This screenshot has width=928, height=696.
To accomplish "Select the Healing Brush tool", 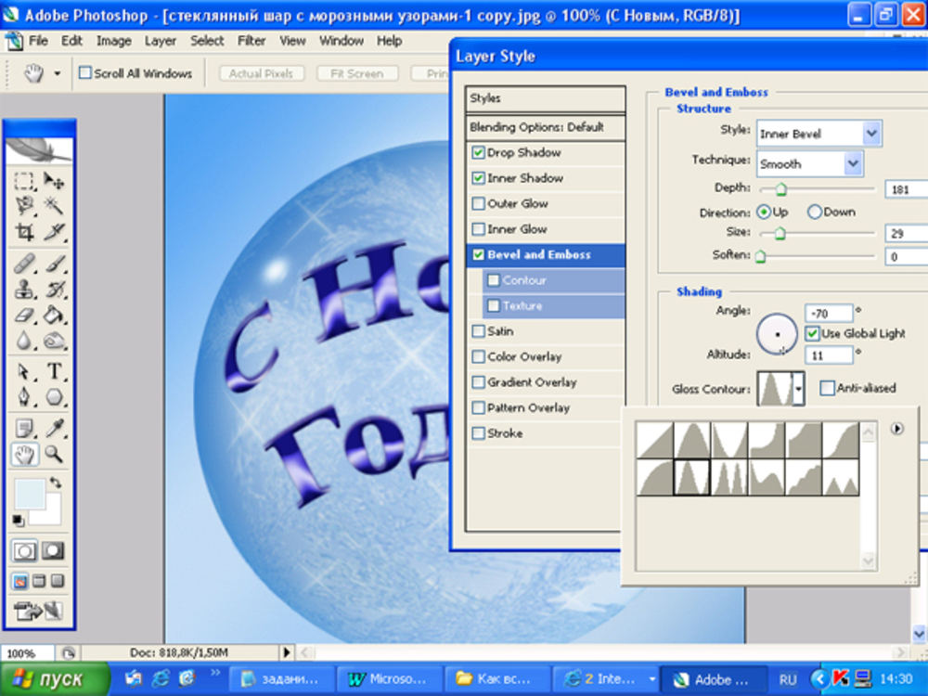I will pyautogui.click(x=24, y=264).
